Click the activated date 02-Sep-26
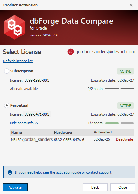This screenshot has height=194, width=138. [x=102, y=139]
